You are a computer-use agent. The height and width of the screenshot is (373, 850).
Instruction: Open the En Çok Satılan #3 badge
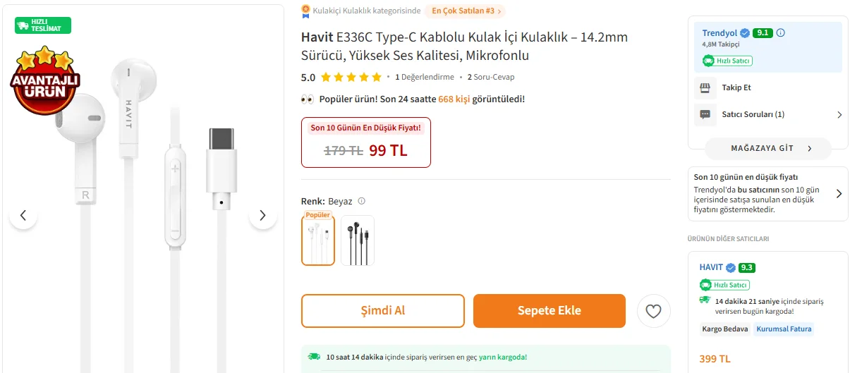[464, 11]
